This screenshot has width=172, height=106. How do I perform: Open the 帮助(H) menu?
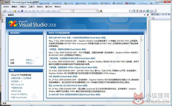58,7
